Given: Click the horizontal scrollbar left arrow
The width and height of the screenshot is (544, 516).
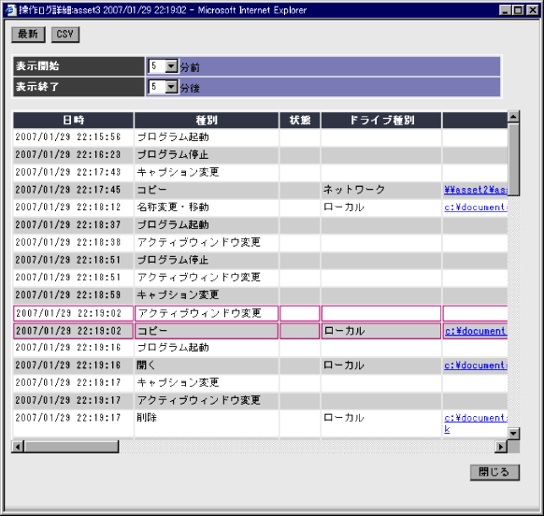Looking at the screenshot, I should click(18, 447).
